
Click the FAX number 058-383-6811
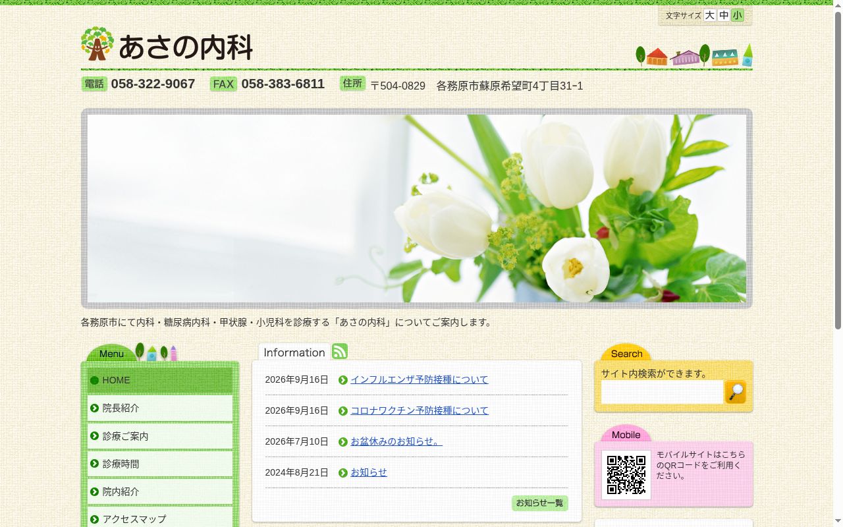tap(283, 84)
